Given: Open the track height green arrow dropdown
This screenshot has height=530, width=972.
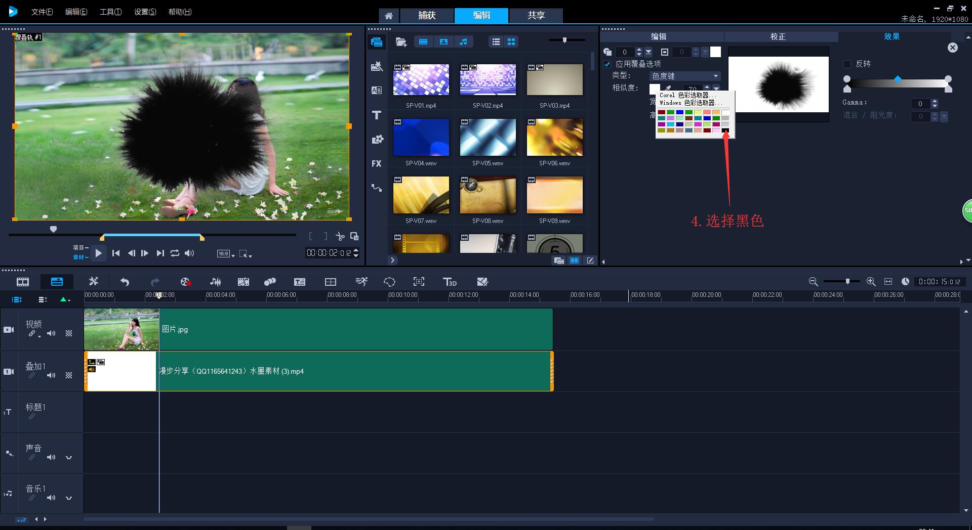Looking at the screenshot, I should point(65,299).
